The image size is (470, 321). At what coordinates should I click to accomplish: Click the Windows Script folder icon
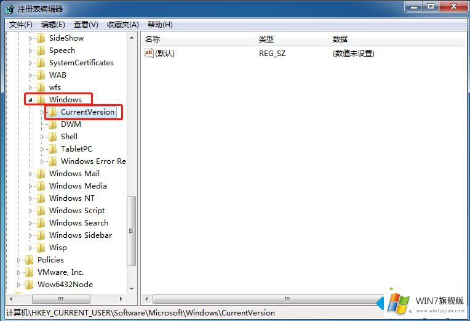click(41, 211)
